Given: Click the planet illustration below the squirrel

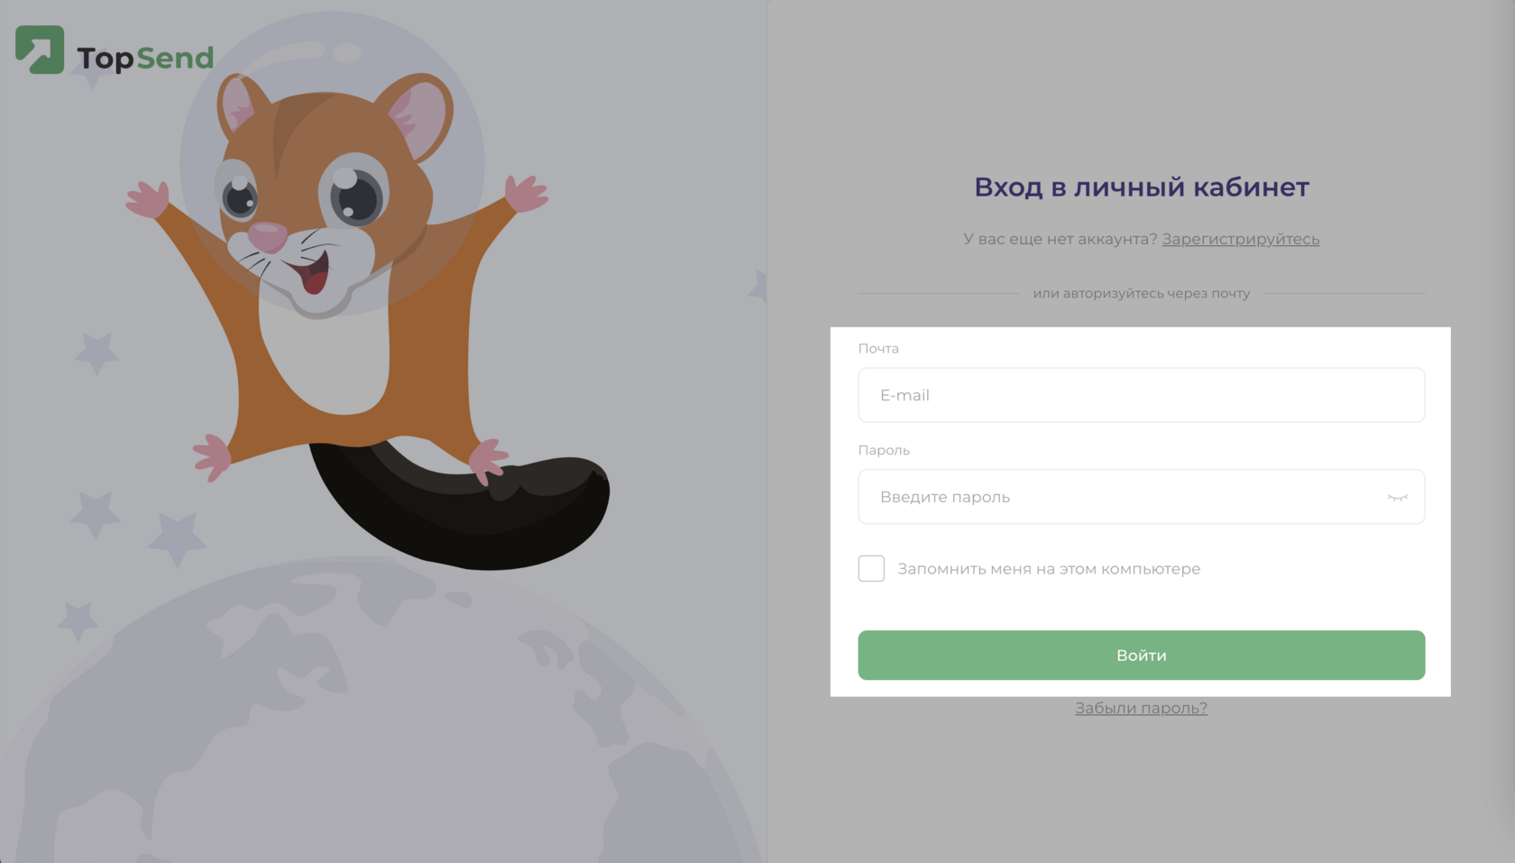Looking at the screenshot, I should [379, 721].
